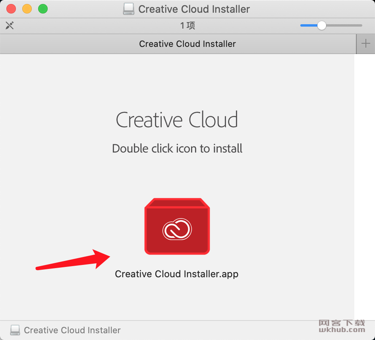Add a new tab with the plus button
Screen dimensions: 375x340
click(365, 44)
